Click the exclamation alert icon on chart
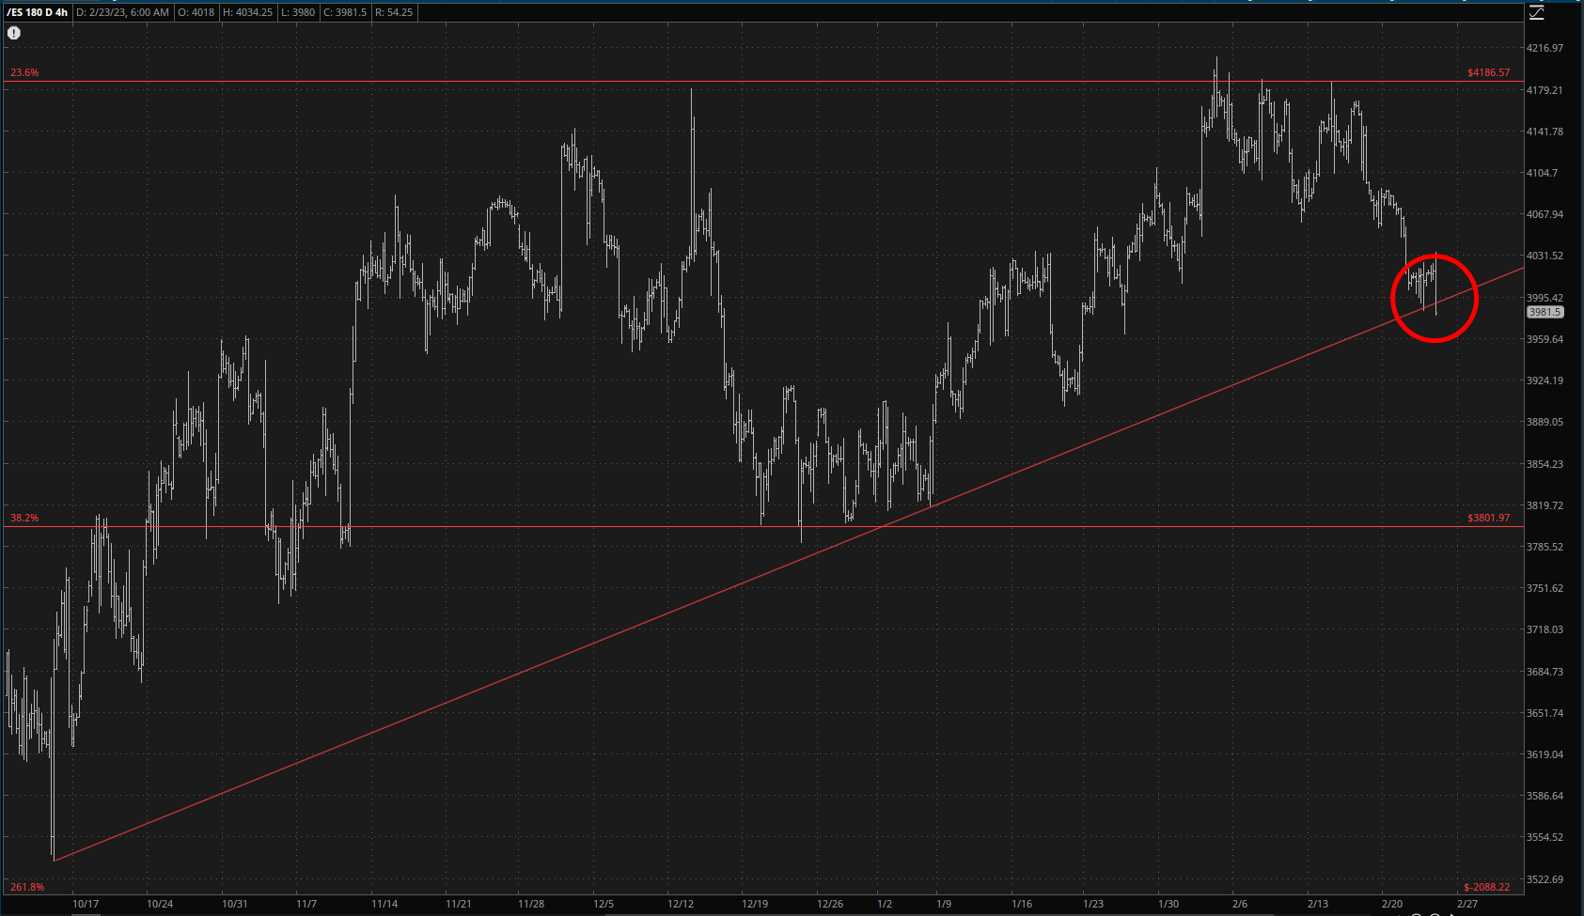Viewport: 1584px width, 916px height. click(x=14, y=33)
